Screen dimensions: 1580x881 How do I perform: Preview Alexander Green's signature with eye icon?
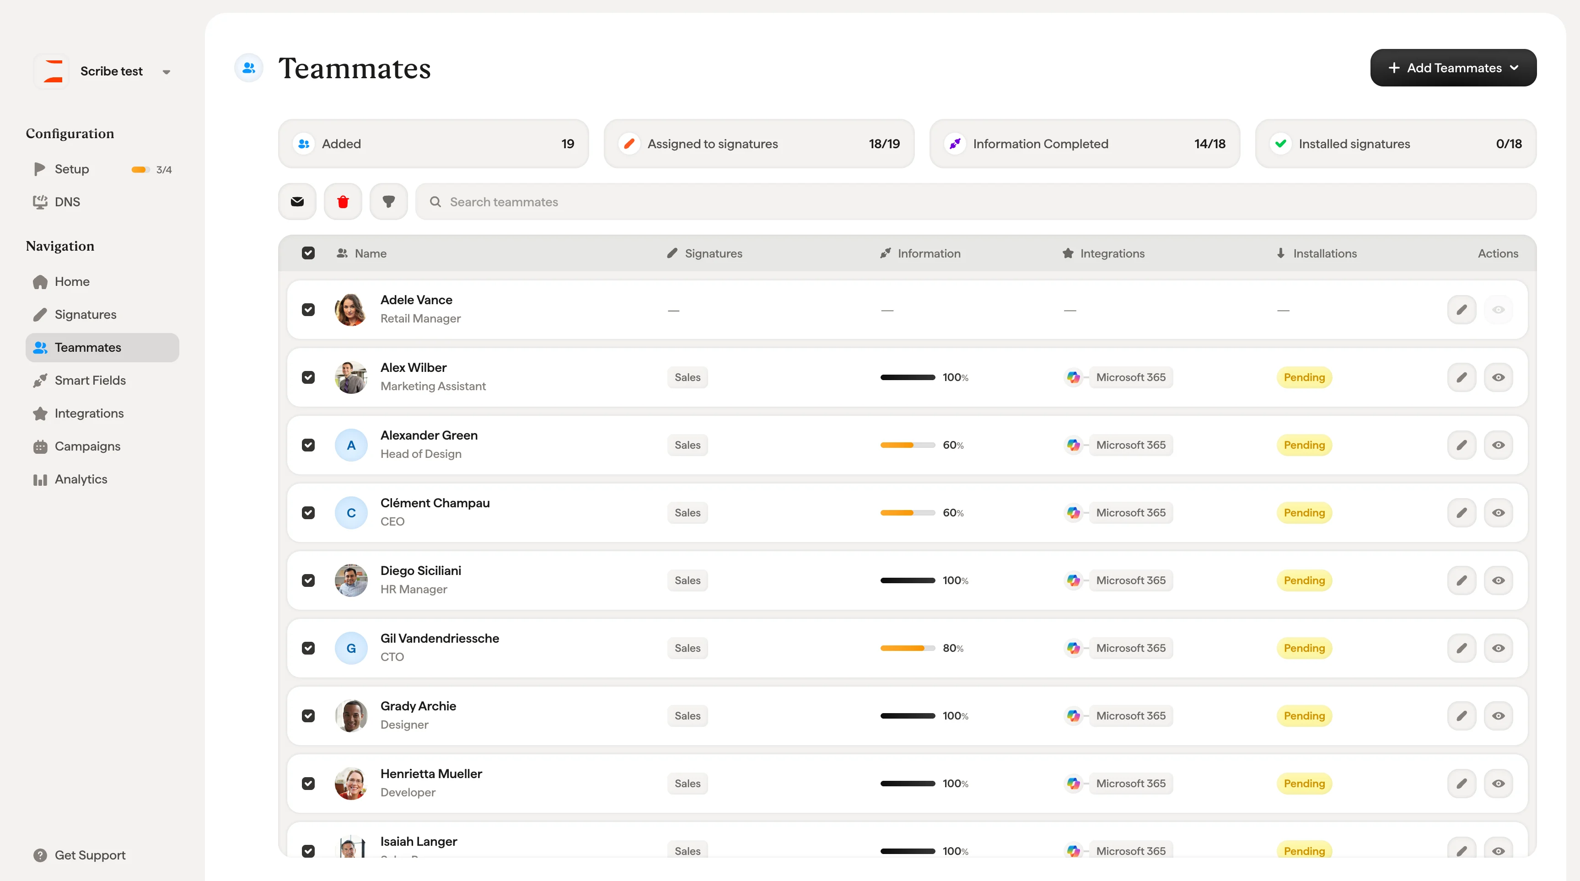1498,445
